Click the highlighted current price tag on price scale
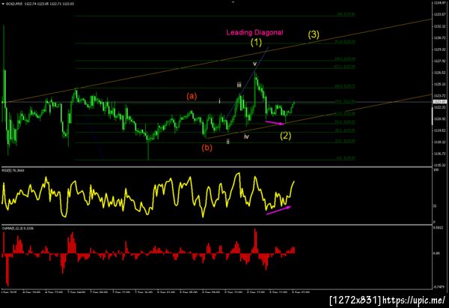The height and width of the screenshot is (308, 449). point(439,101)
